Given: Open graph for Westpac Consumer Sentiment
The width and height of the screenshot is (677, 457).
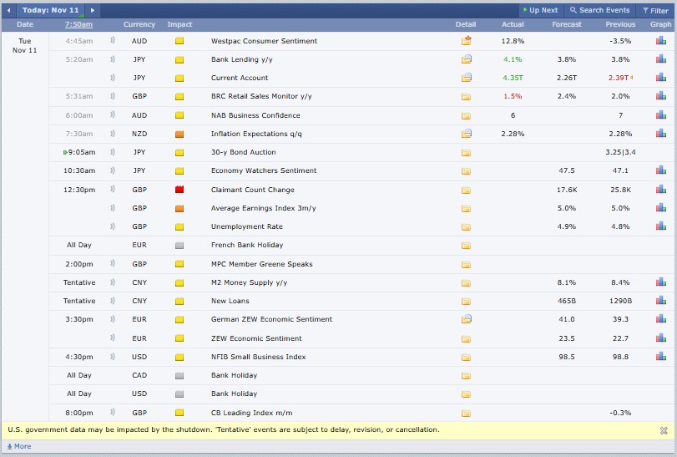Looking at the screenshot, I should pyautogui.click(x=660, y=41).
